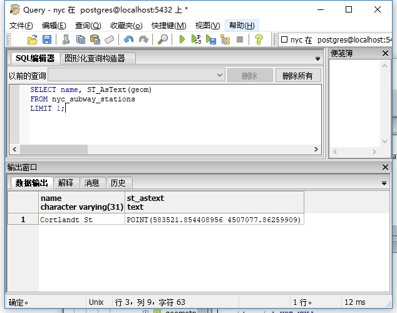Open the 查询(Q) menu

coord(88,26)
